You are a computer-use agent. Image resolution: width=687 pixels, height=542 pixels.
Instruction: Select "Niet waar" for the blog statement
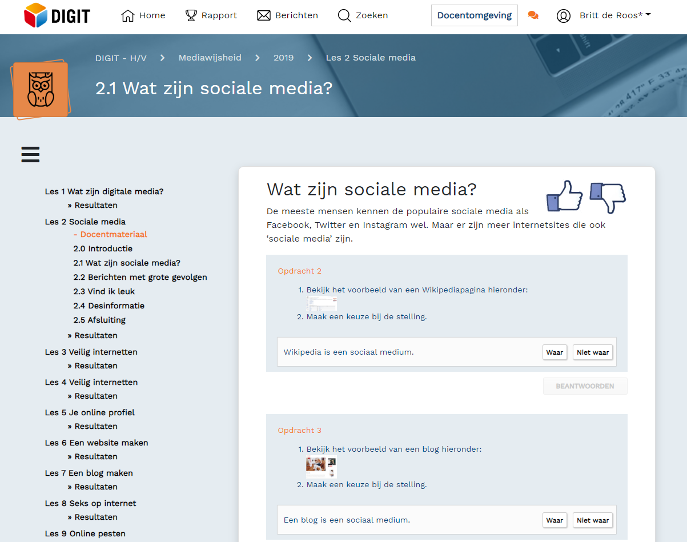tap(592, 520)
